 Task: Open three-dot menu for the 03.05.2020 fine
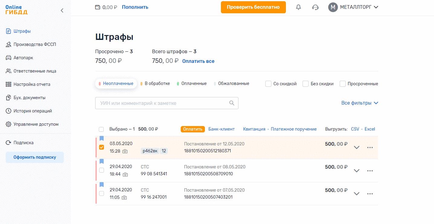(x=370, y=148)
